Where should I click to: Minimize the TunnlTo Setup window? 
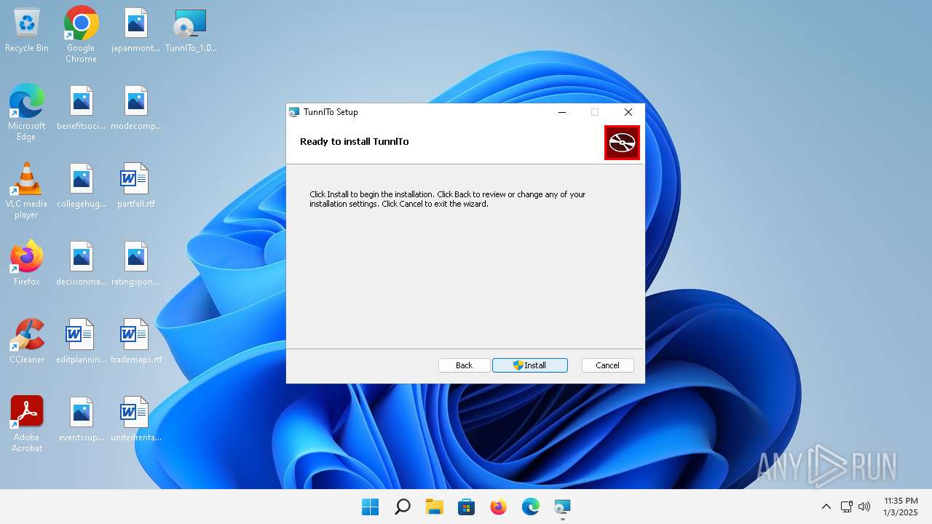point(562,112)
